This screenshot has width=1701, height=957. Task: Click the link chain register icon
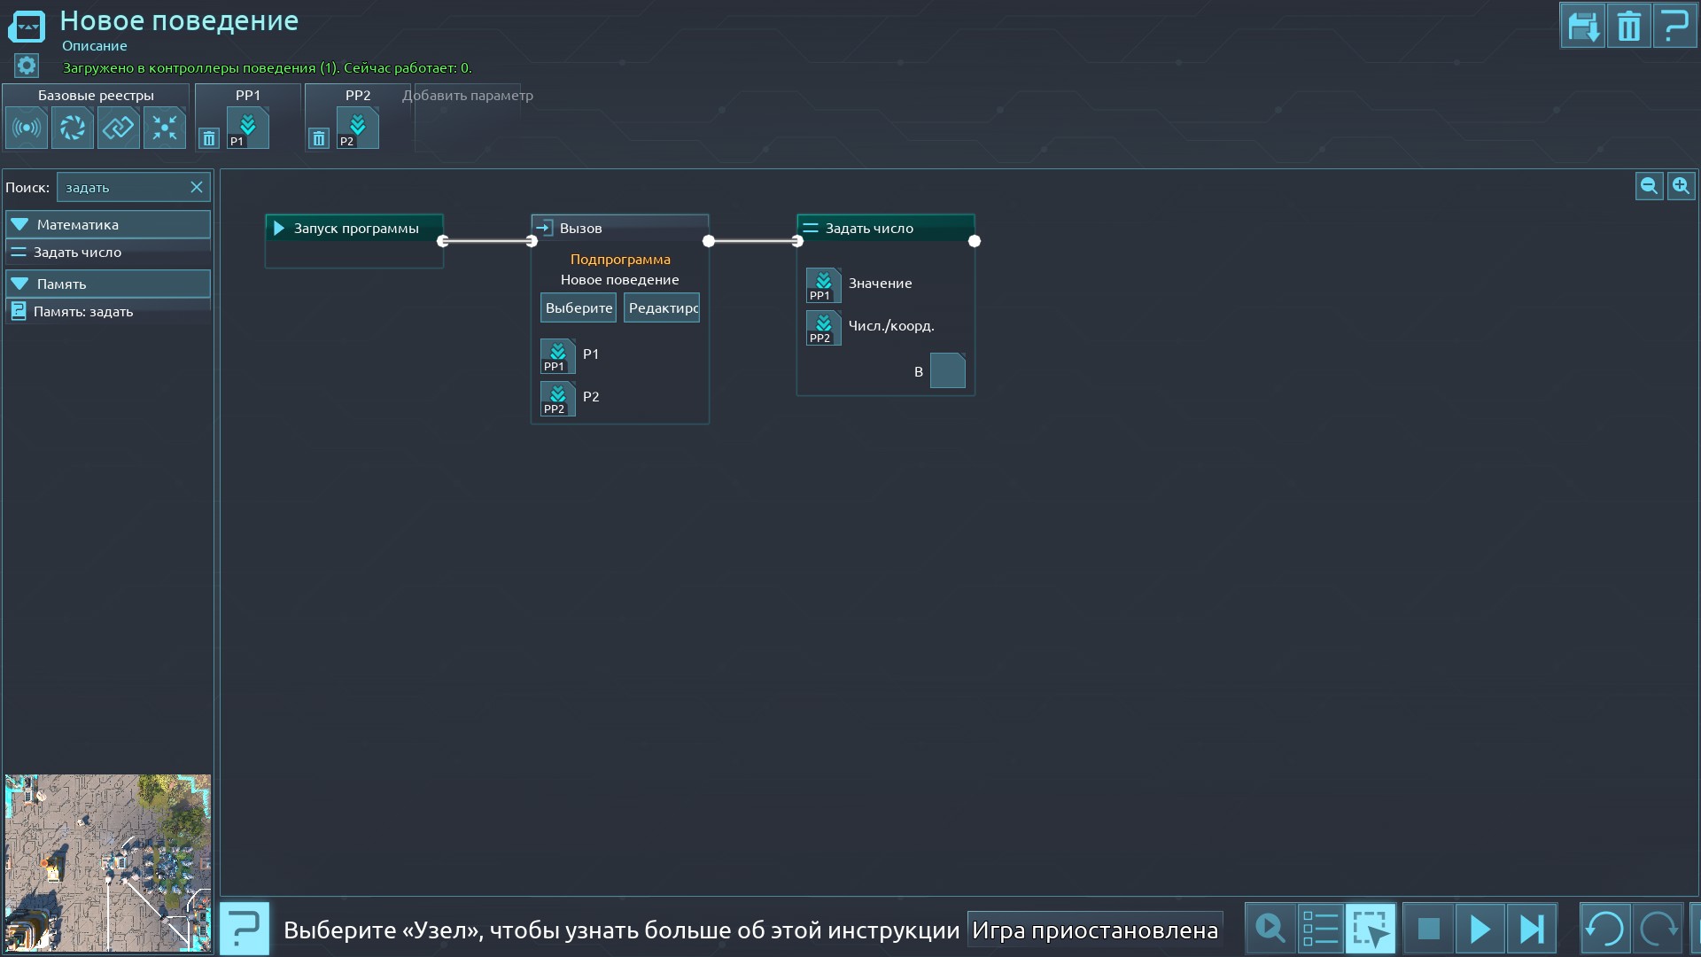tap(119, 128)
